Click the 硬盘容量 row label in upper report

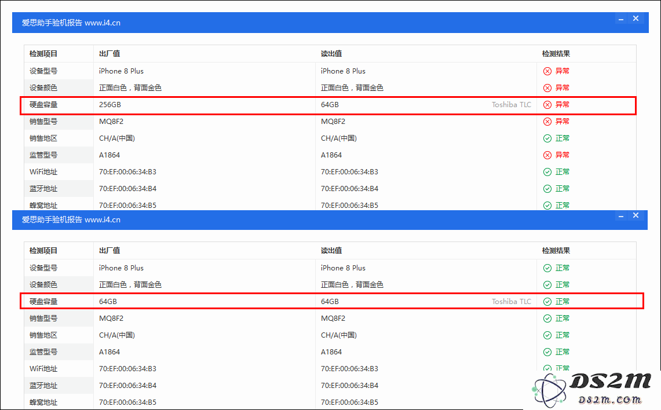pyautogui.click(x=43, y=105)
